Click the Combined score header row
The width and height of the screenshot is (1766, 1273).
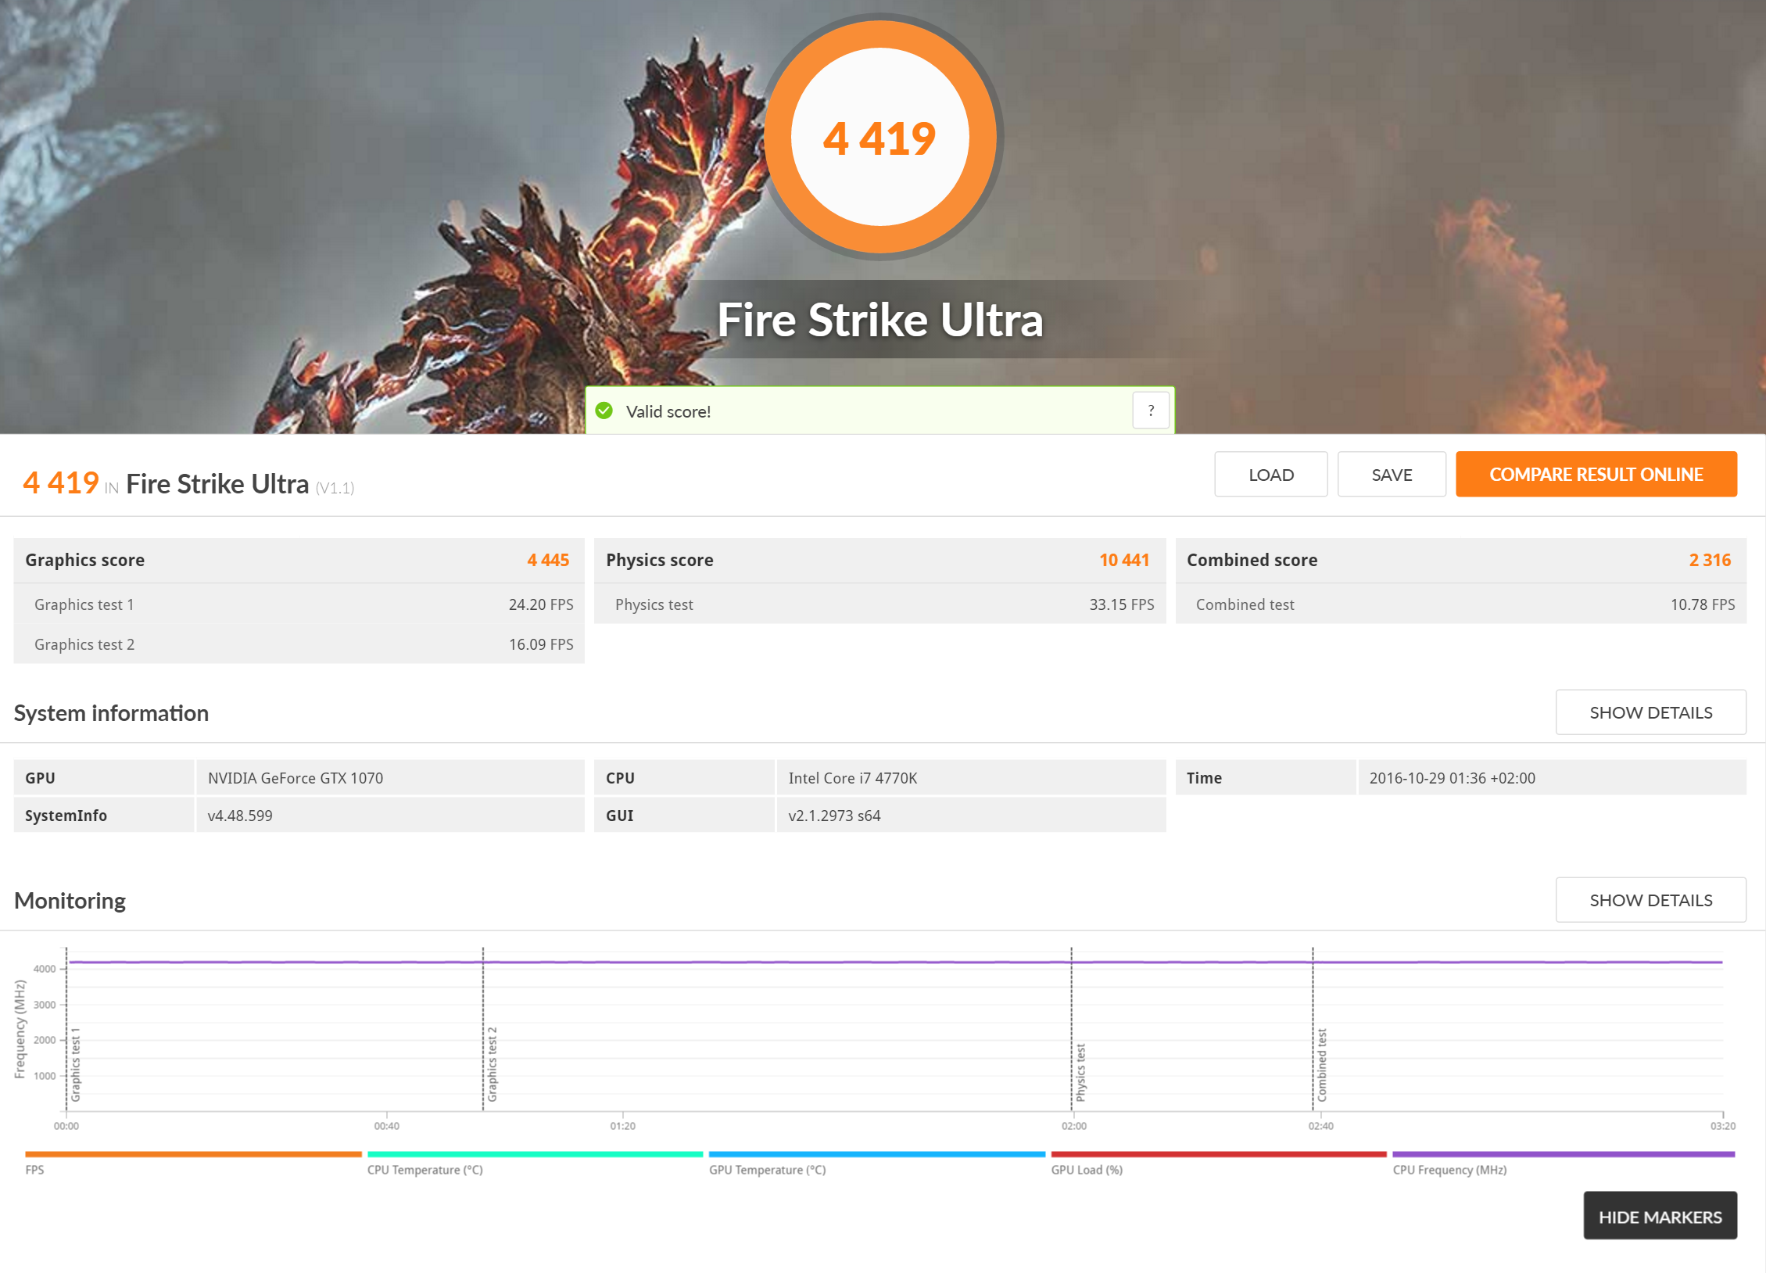click(x=1460, y=560)
